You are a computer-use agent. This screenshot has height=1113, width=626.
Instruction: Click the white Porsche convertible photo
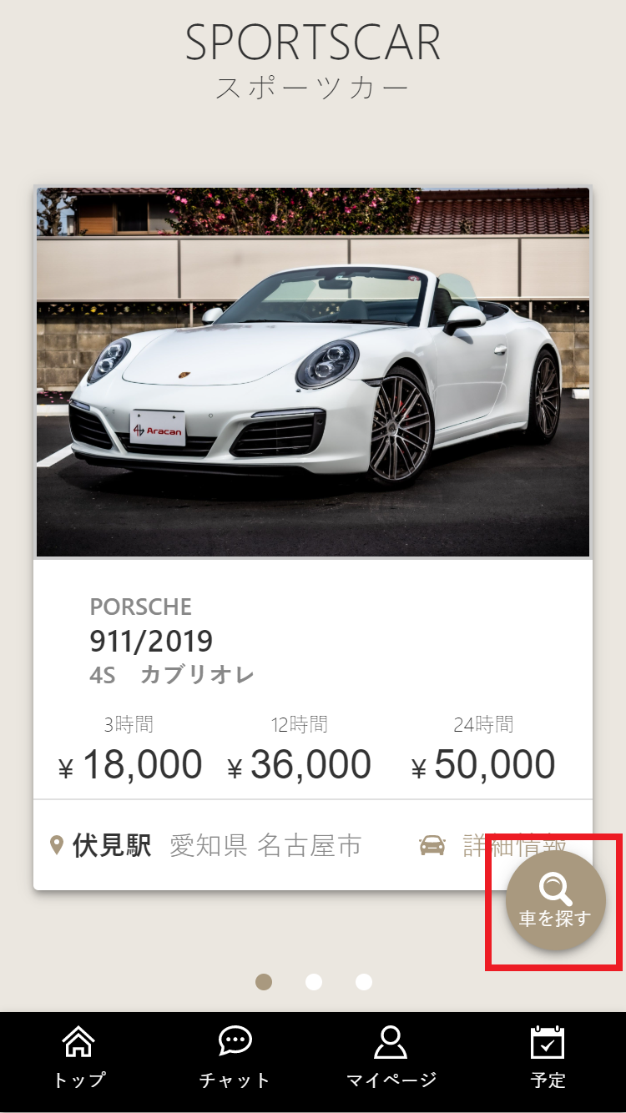[313, 372]
